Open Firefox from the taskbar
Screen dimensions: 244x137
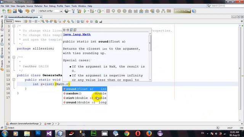(149, 133)
